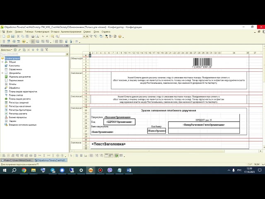Select the Справочники tree item
This screenshot has height=199, width=265.
click(x=15, y=69)
